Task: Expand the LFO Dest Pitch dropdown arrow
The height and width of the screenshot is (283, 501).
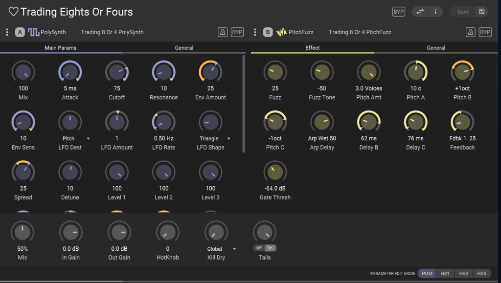Action: click(88, 138)
